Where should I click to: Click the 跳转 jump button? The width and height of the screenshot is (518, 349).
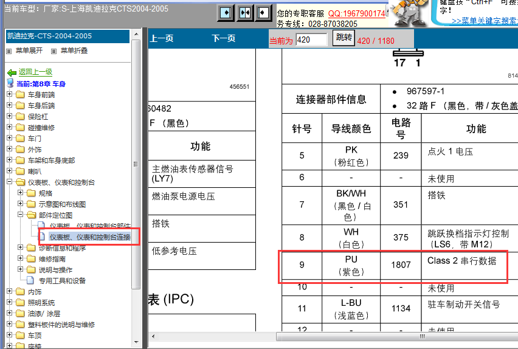point(344,38)
